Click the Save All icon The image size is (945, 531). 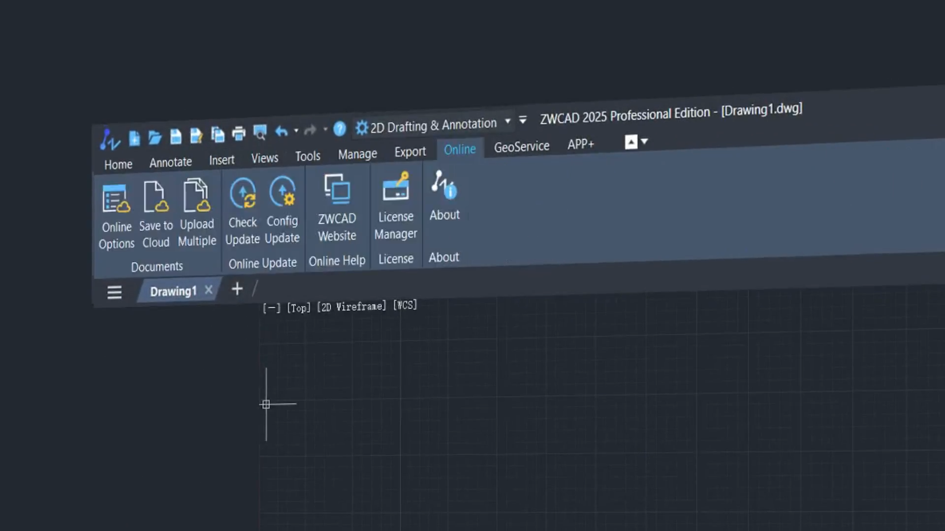click(x=218, y=134)
